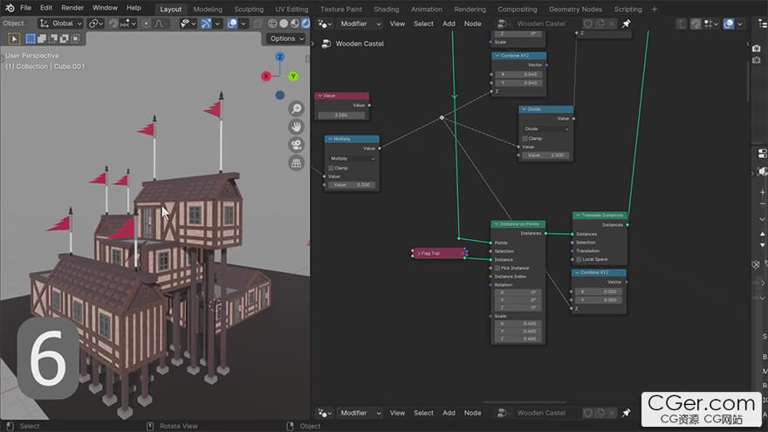This screenshot has height=432, width=768.
Task: Open the snap options dropdown
Action: click(127, 24)
